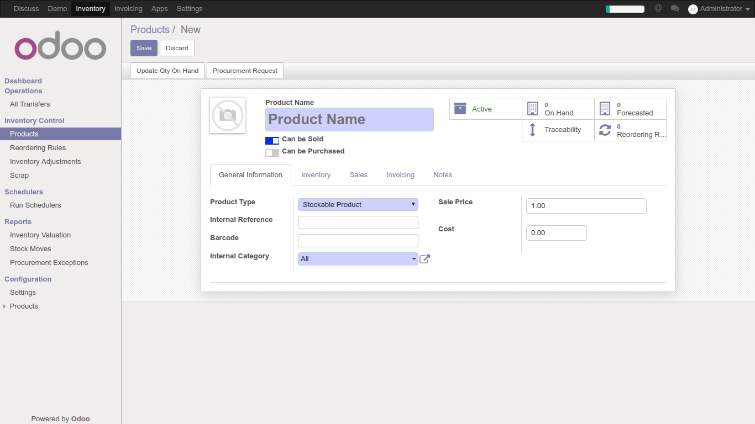The width and height of the screenshot is (755, 424).
Task: Click the Forecasted building icon
Action: pyautogui.click(x=605, y=109)
